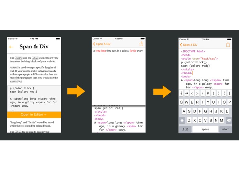The width and height of the screenshot is (239, 170).
Task: Tap the X key
Action: tap(195, 120)
